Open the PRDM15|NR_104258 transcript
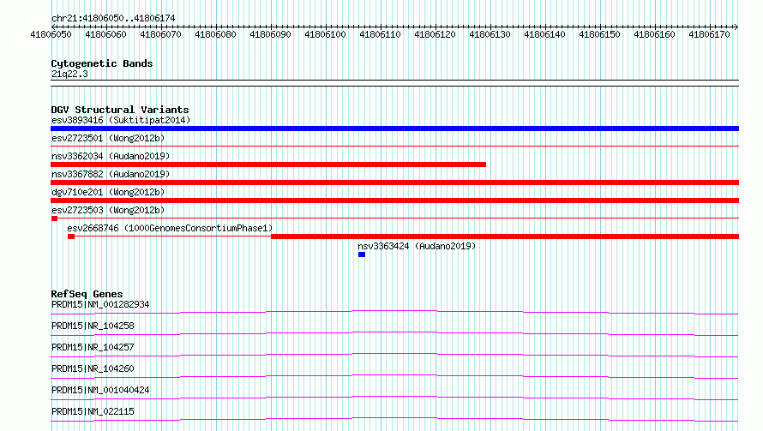The image size is (763, 431). (x=93, y=326)
